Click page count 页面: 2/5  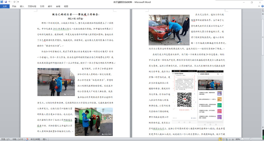pyautogui.click(x=6, y=139)
